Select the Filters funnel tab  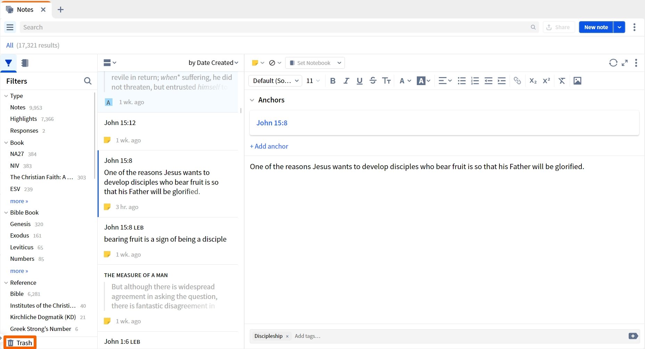tap(9, 63)
